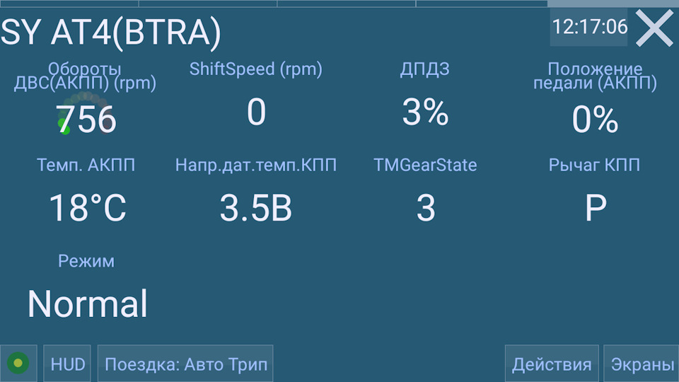The image size is (679, 382).
Task: Open the Экраны menu
Action: (642, 364)
